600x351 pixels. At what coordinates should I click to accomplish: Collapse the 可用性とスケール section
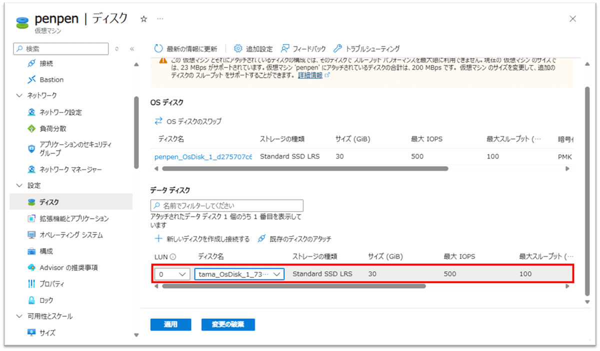tap(19, 316)
